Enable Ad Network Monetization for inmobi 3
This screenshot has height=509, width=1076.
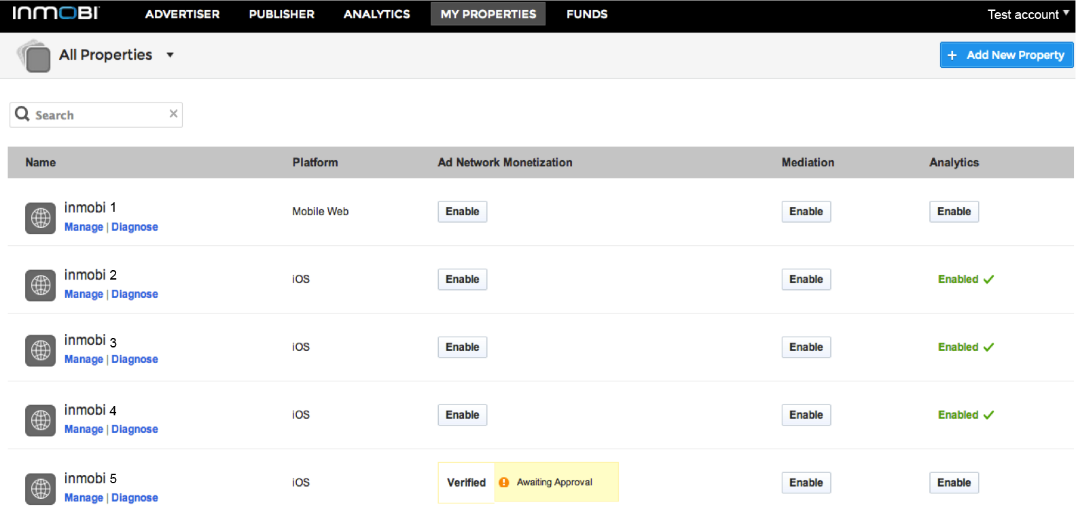point(462,347)
